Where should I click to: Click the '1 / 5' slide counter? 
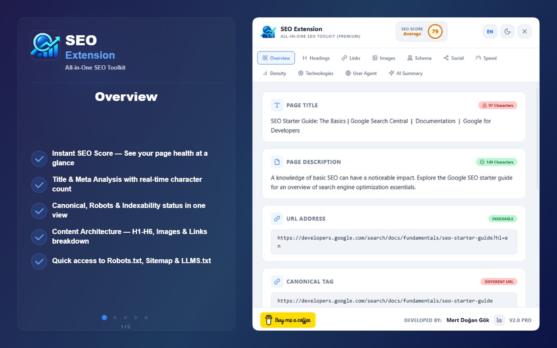[x=125, y=327]
